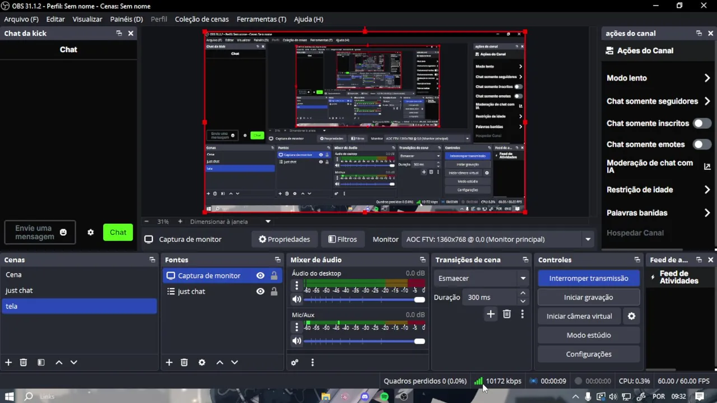Toggle Chat somente inscritos switch
The image size is (717, 403).
pyautogui.click(x=701, y=123)
